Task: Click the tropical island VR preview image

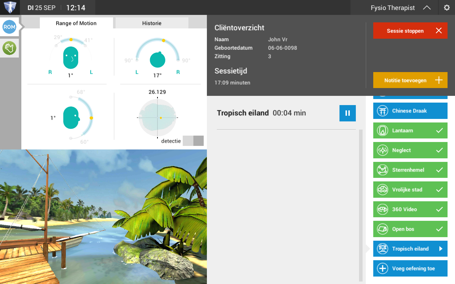Action: tap(103, 217)
